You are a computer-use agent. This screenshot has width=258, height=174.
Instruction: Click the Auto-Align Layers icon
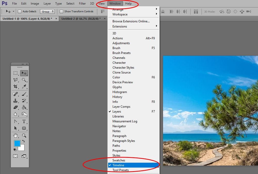(x=196, y=12)
